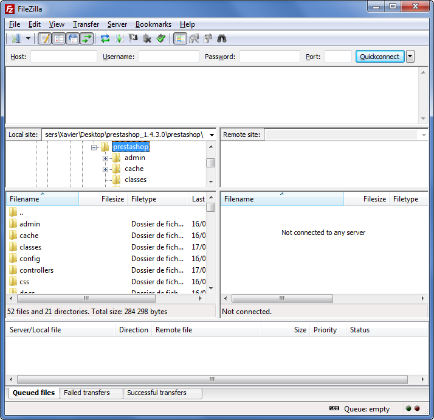Toggle the message log display
Viewport: 434px width, 420px height.
(x=44, y=38)
